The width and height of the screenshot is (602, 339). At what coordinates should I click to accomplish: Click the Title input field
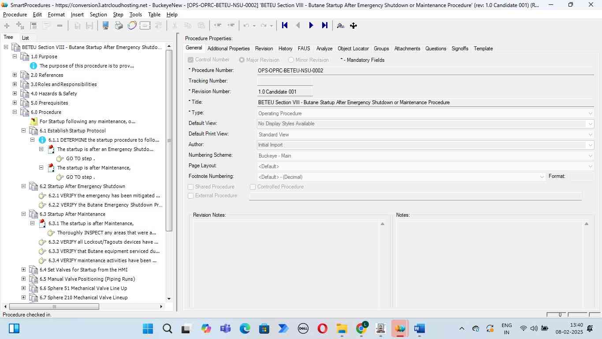pyautogui.click(x=426, y=102)
